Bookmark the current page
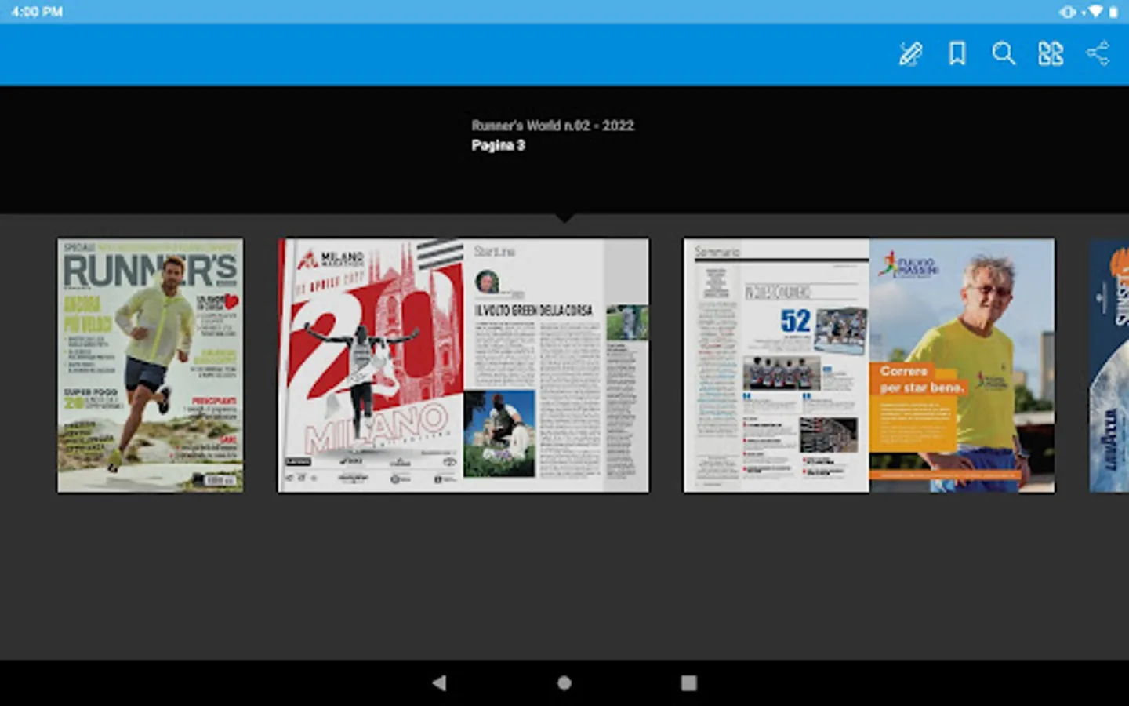The height and width of the screenshot is (706, 1129). 957,53
